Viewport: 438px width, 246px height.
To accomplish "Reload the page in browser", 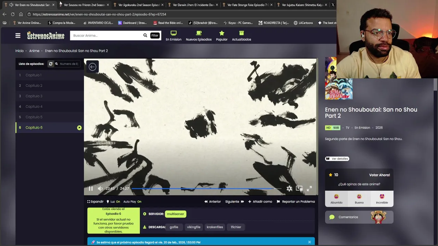I will (x=13, y=14).
